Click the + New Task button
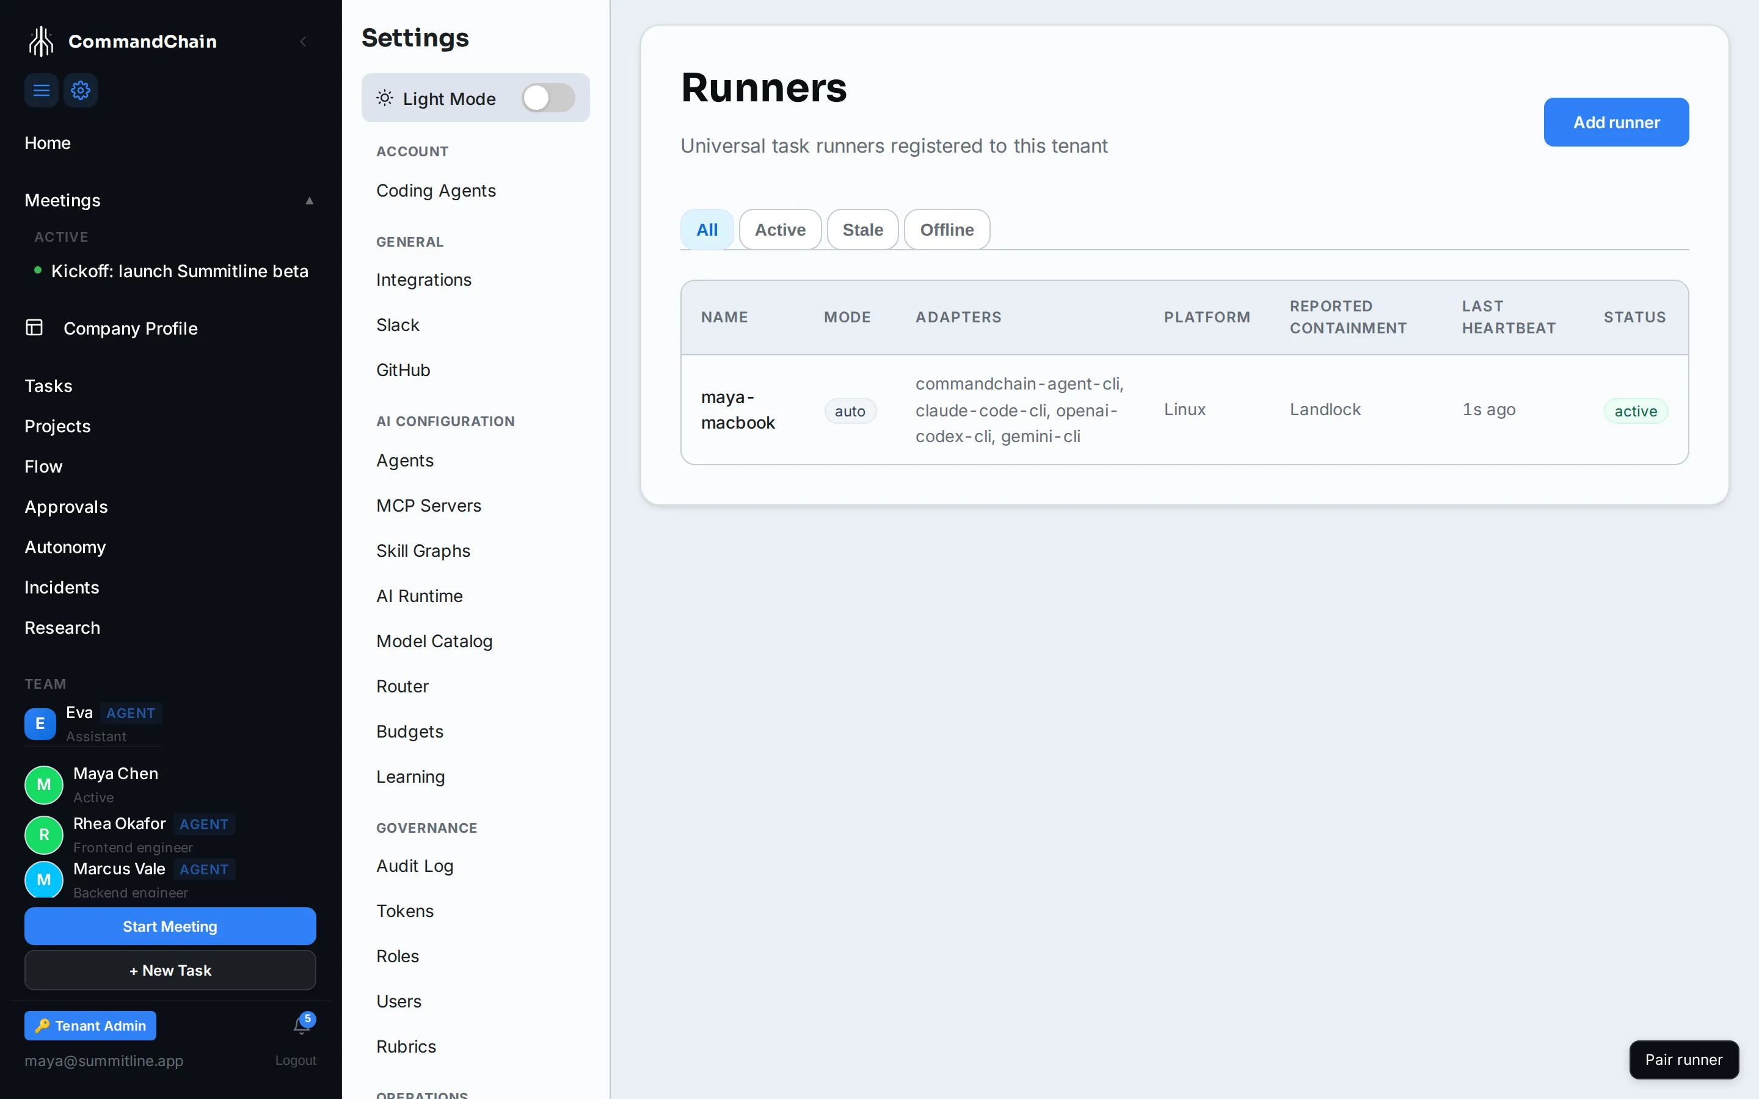The height and width of the screenshot is (1099, 1759). (170, 970)
